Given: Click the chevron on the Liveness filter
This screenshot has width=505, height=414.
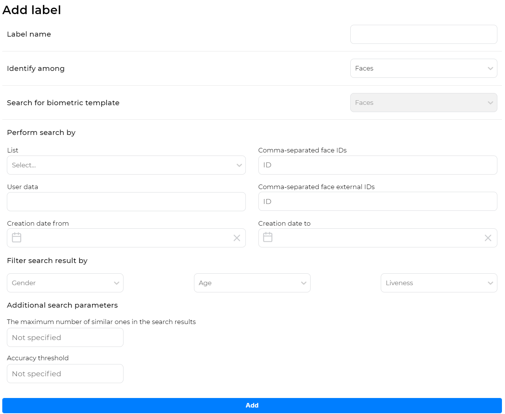Looking at the screenshot, I should point(491,283).
